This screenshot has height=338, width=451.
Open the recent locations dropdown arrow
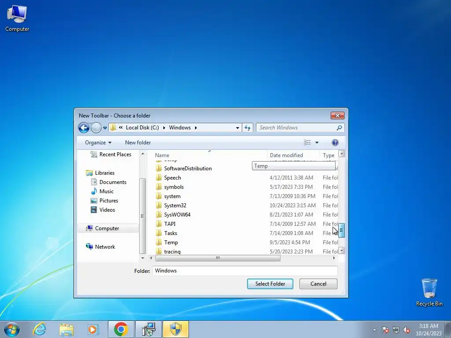point(105,128)
